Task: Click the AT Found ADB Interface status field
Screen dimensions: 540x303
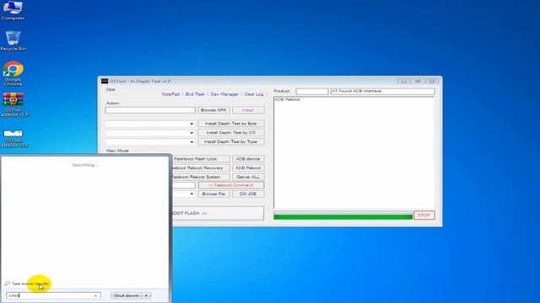Action: (382, 92)
